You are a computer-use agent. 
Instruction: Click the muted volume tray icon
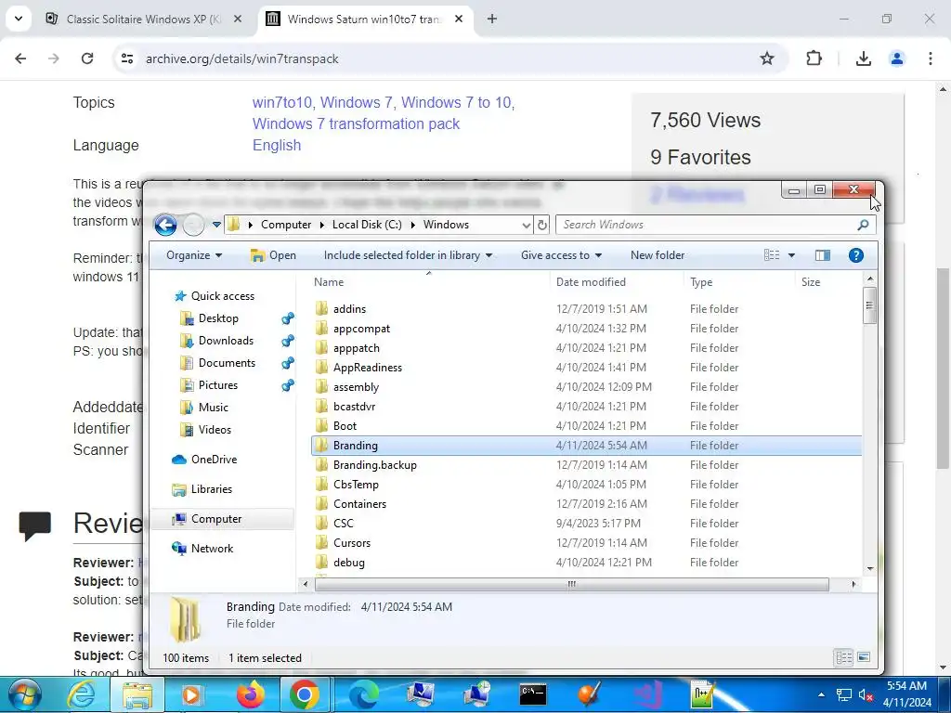[x=866, y=694]
